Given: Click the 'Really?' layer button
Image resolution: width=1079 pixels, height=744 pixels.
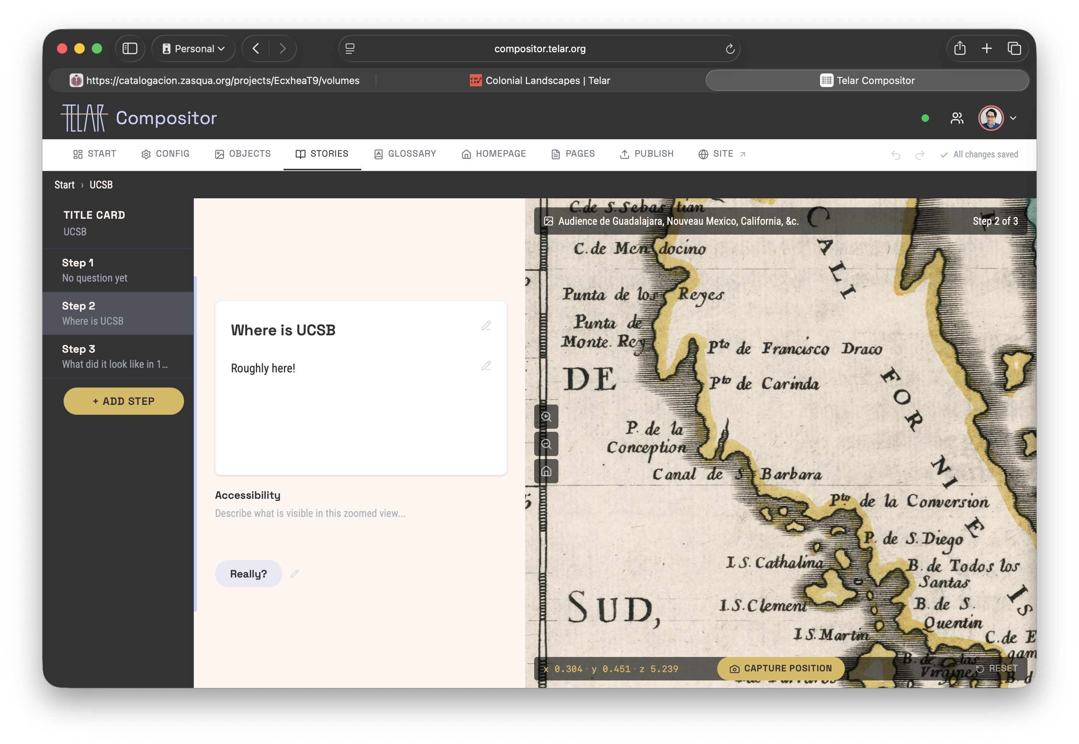Looking at the screenshot, I should pos(248,573).
